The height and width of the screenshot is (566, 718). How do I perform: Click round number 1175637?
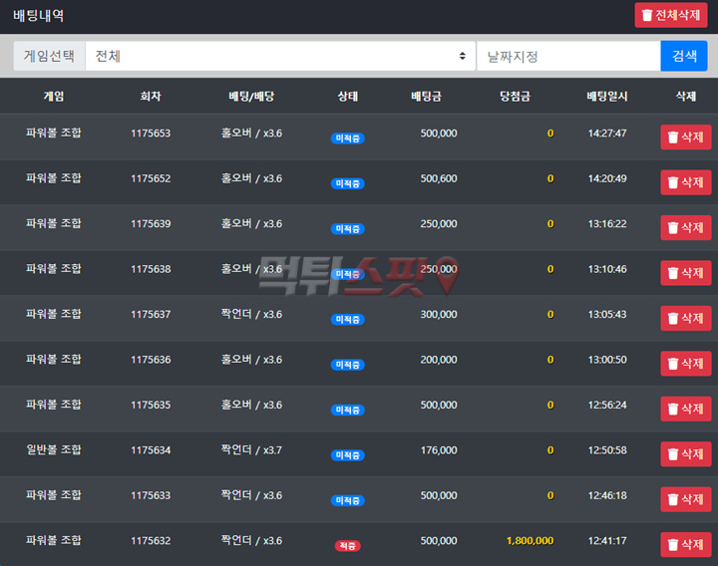[x=151, y=314]
